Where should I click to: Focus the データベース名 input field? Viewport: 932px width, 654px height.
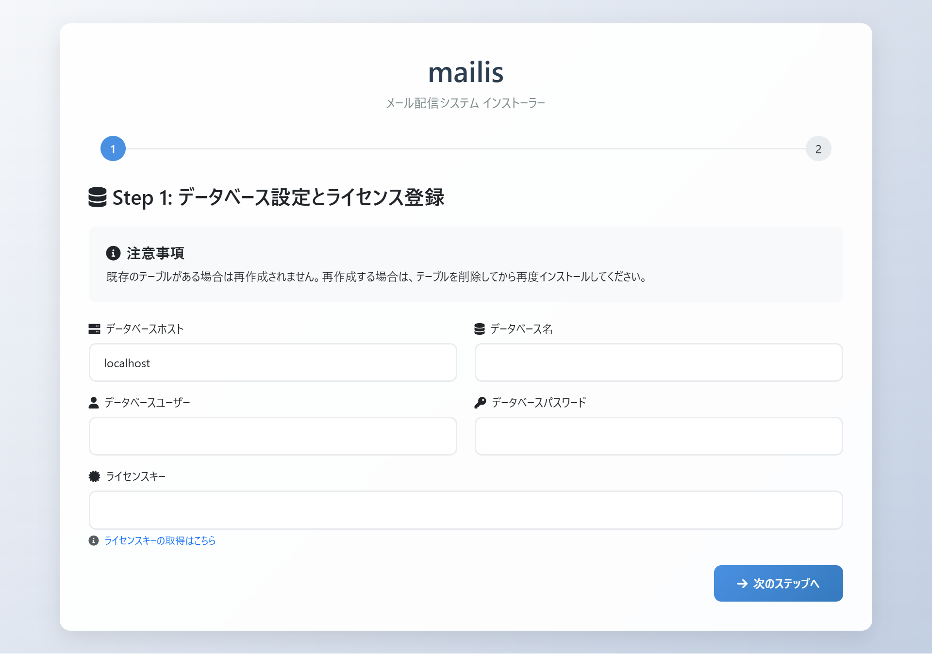tap(659, 363)
